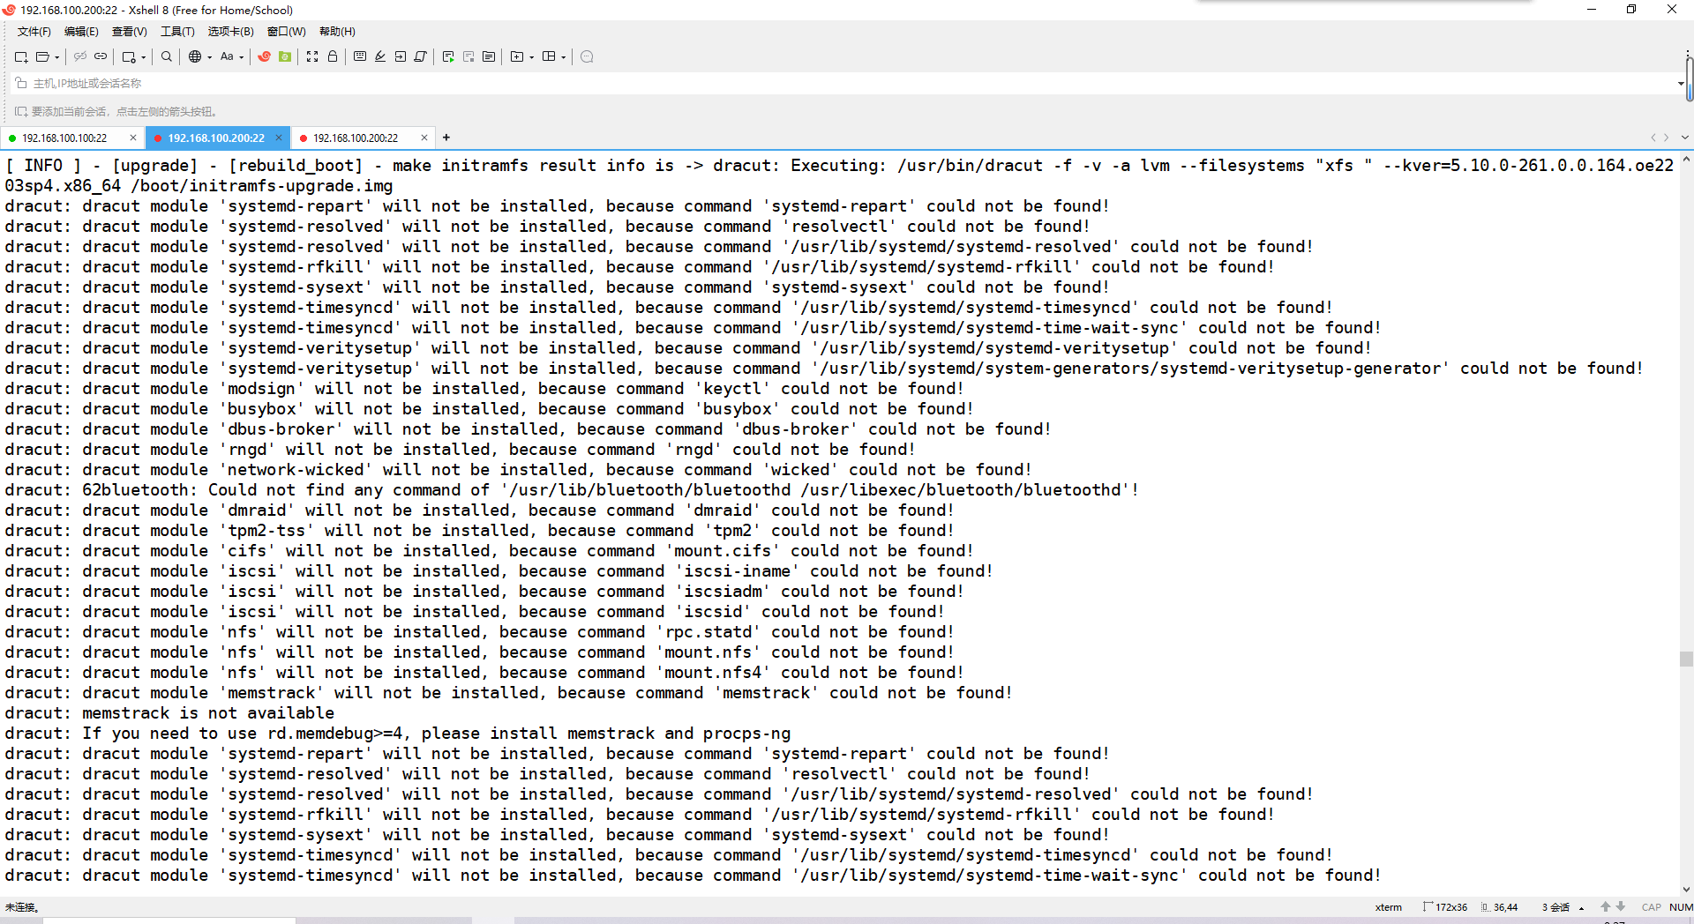The image size is (1694, 924).
Task: Open the Find magnifier tool
Action: point(166,57)
